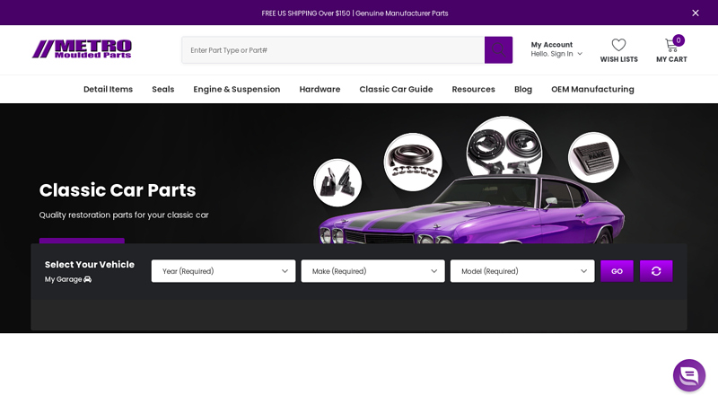Open the Classic Car Guide menu
The height and width of the screenshot is (404, 718).
(x=396, y=89)
